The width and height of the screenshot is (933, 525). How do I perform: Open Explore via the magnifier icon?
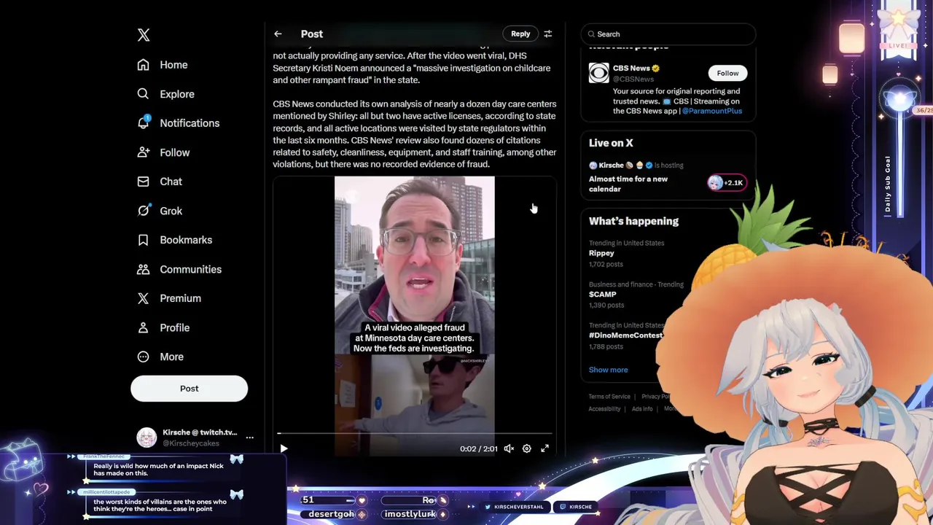144,94
